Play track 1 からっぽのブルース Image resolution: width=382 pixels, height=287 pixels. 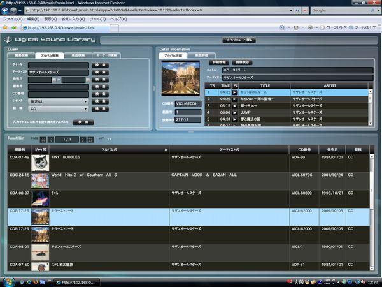(x=235, y=92)
